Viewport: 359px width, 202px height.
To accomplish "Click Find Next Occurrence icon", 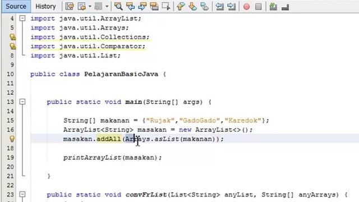I will coord(142,6).
